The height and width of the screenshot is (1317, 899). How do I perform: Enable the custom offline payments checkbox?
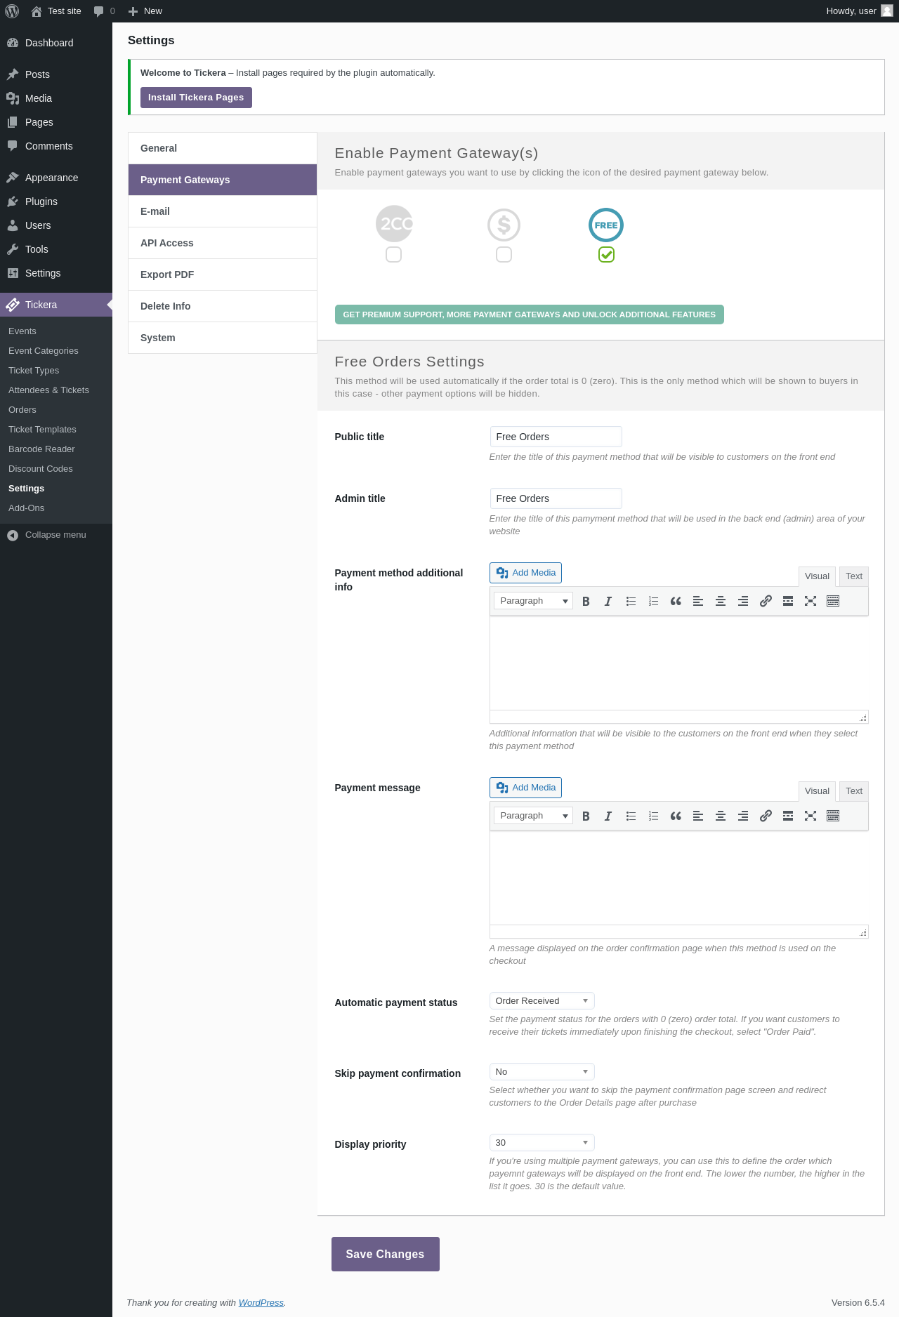504,255
